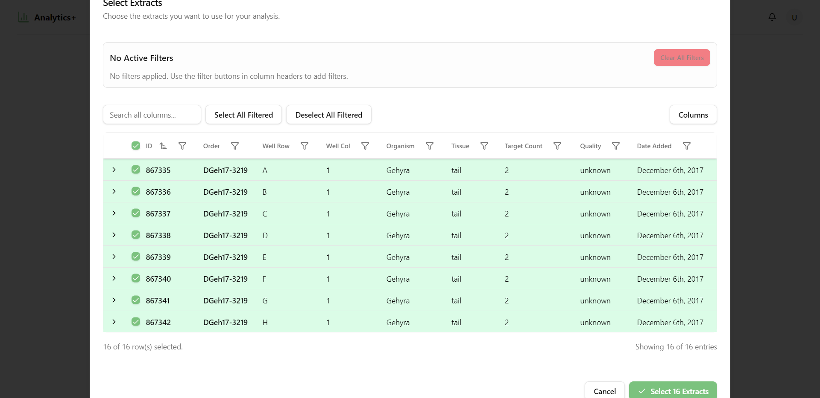Click the Tissue column header
This screenshot has width=820, height=398.
(460, 146)
